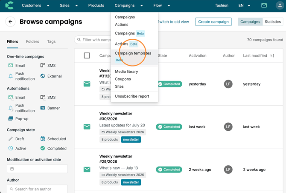
Task: Open Coupons from the menu
Action: pos(123,79)
